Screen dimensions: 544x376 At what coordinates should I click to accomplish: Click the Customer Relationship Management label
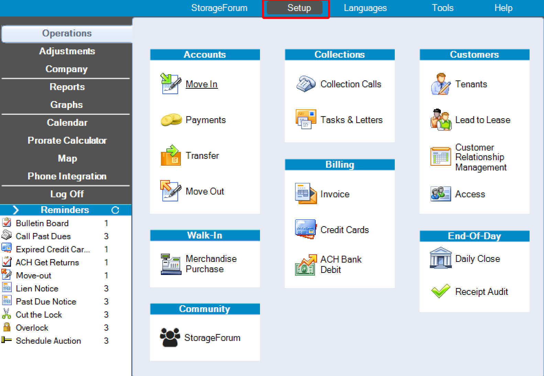pyautogui.click(x=481, y=157)
